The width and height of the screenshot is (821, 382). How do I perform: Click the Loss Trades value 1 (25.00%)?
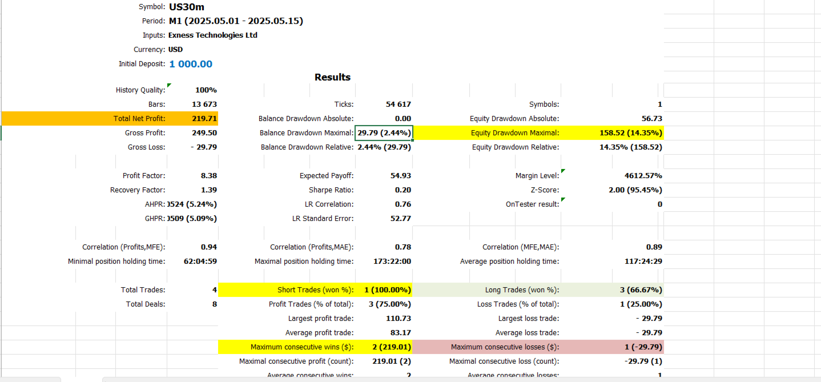tap(641, 304)
